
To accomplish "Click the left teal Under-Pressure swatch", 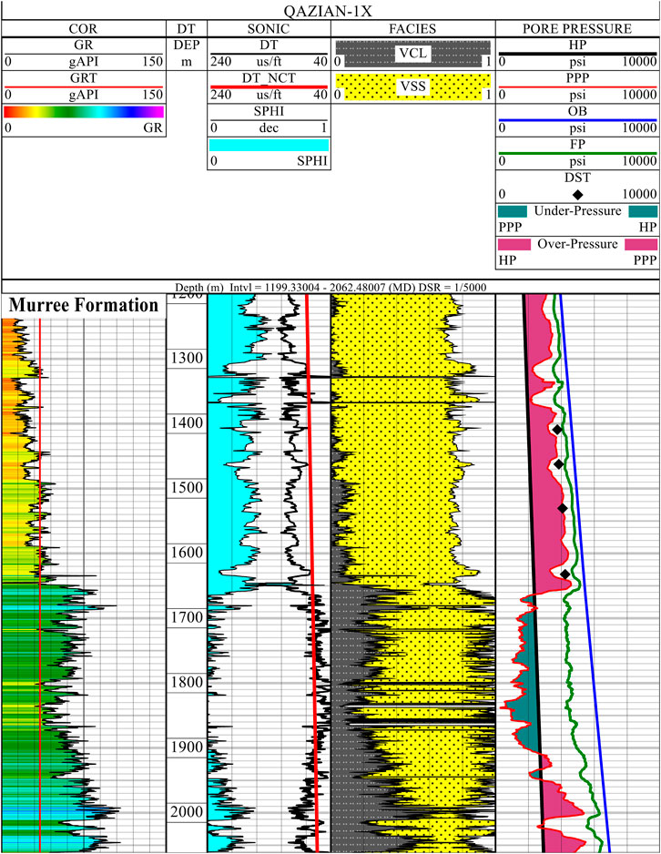I will pos(513,211).
